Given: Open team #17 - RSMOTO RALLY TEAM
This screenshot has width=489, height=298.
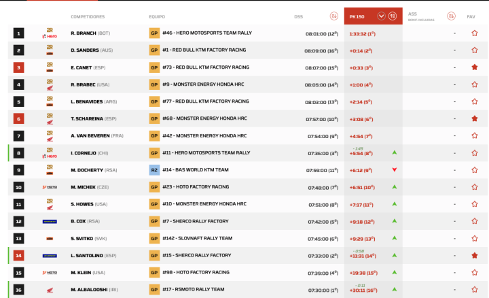Looking at the screenshot, I should click(x=194, y=289).
